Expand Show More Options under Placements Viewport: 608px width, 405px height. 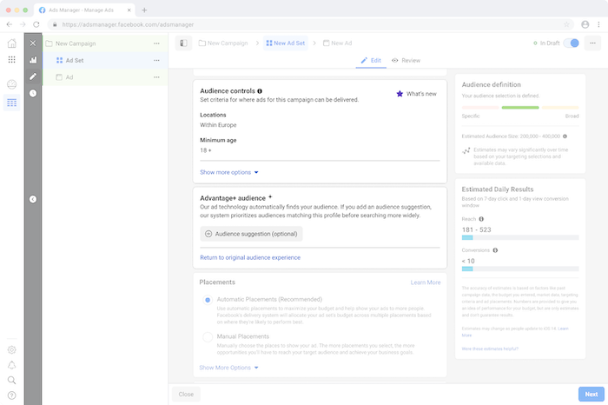229,368
